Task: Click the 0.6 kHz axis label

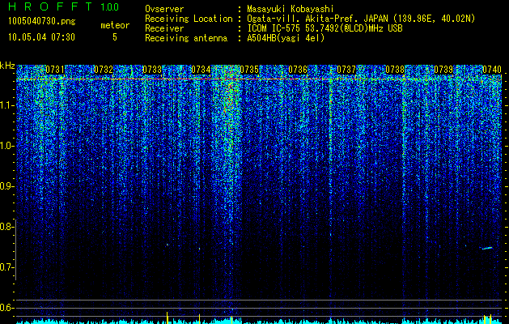Action: (6, 308)
